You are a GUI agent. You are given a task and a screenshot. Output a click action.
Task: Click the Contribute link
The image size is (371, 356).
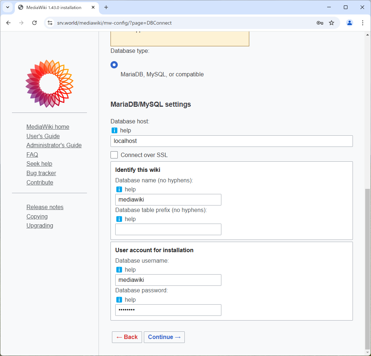tap(40, 182)
